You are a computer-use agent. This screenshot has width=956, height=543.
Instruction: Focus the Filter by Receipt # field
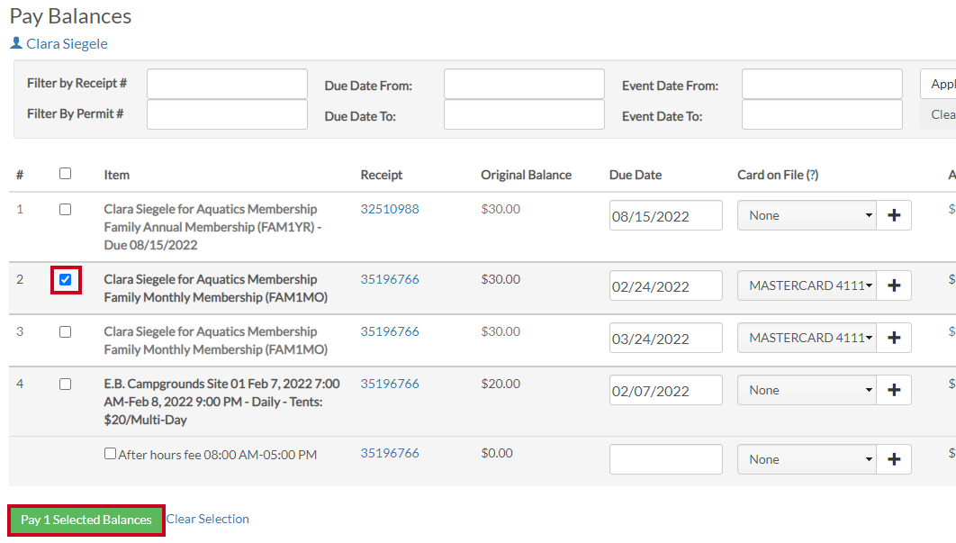click(x=227, y=84)
